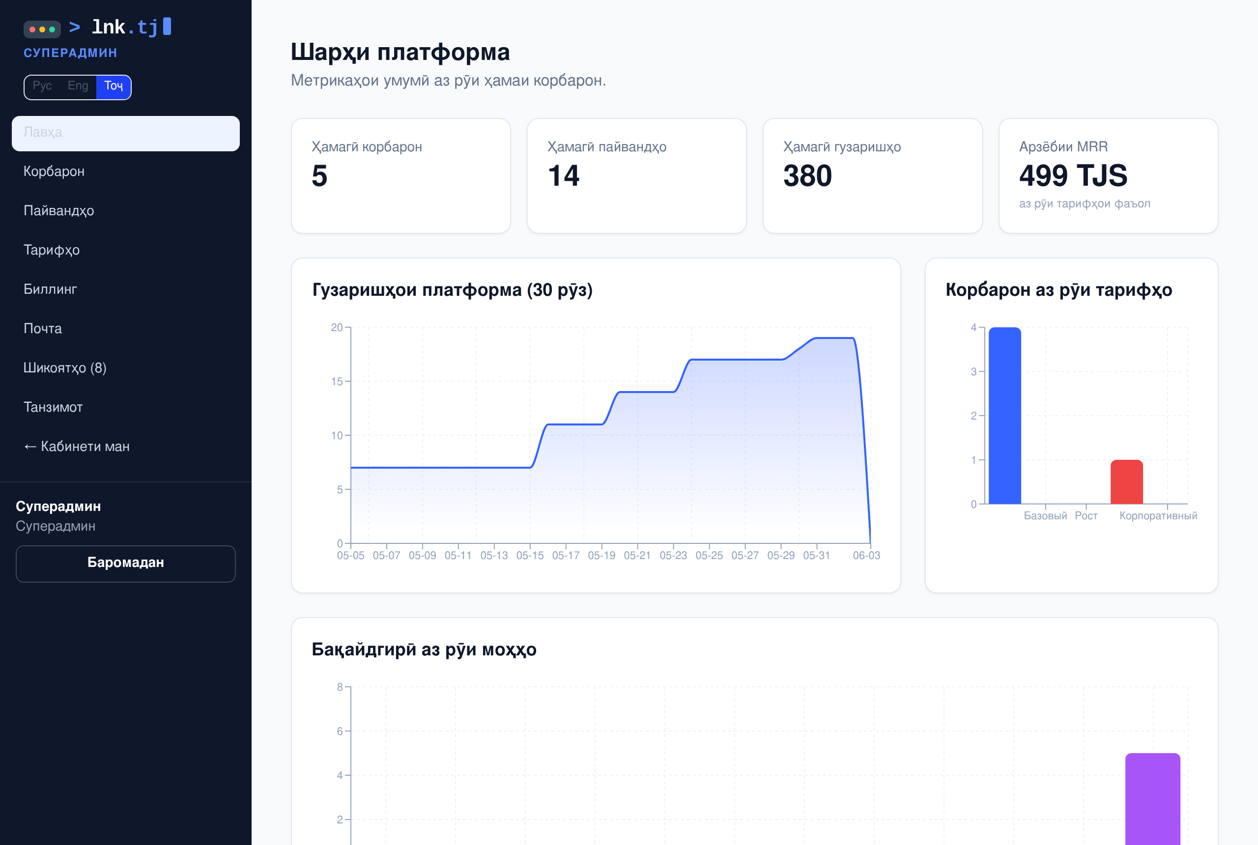Click the СУПЕРАДМИН label under logo
Image resolution: width=1258 pixels, height=845 pixels.
click(70, 53)
